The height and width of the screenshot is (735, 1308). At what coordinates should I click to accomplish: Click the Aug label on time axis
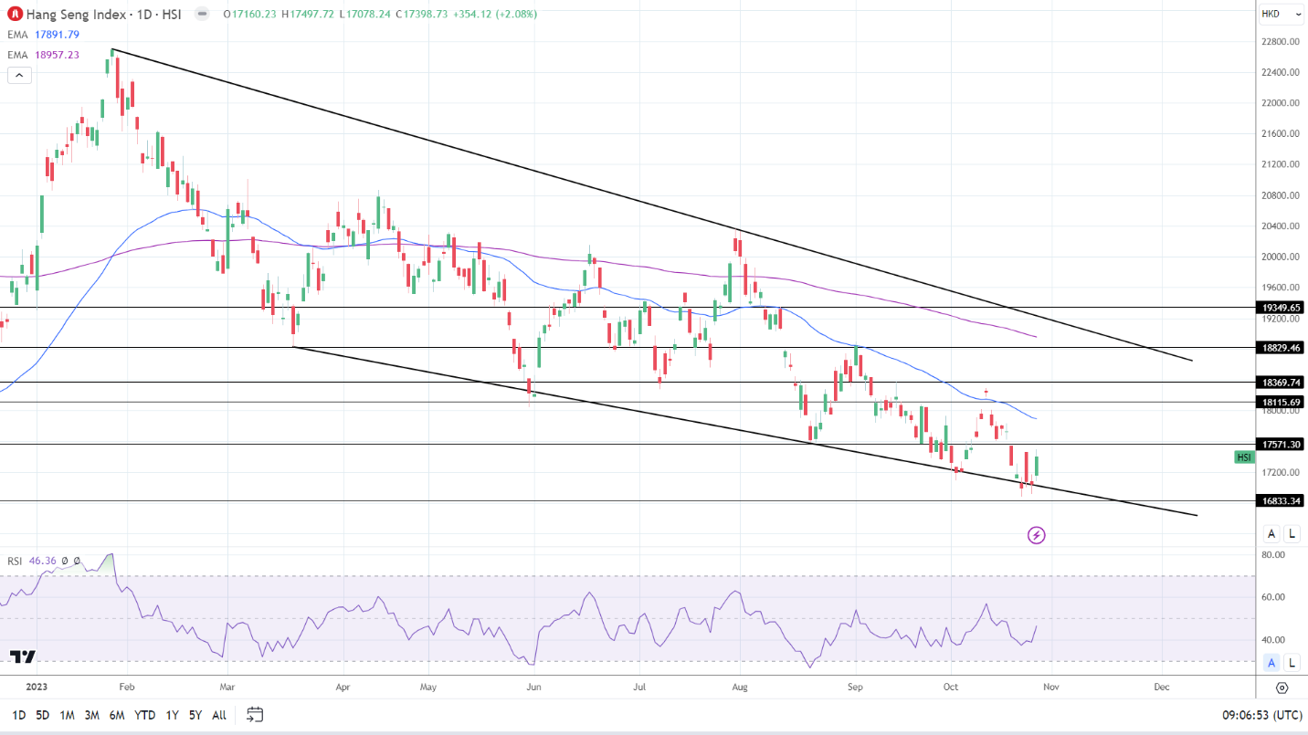(x=741, y=686)
